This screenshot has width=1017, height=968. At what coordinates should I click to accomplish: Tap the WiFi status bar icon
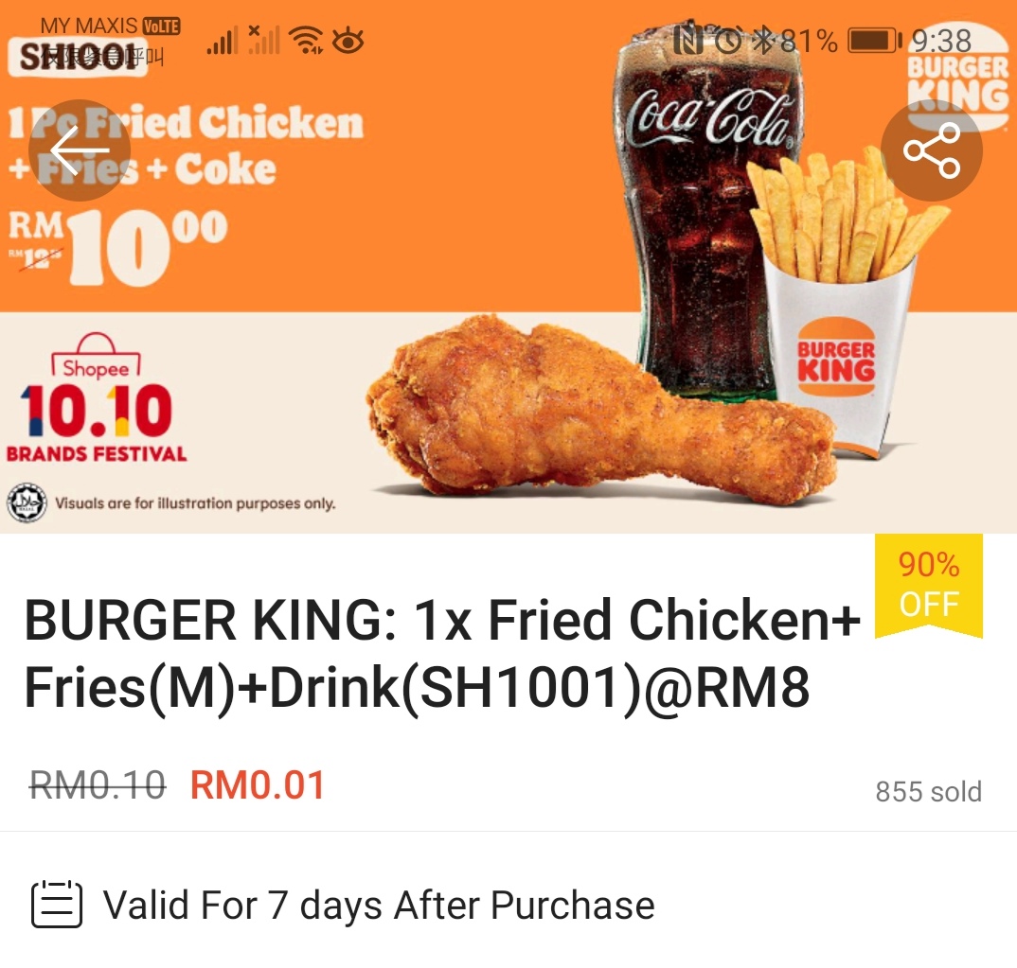click(x=306, y=41)
